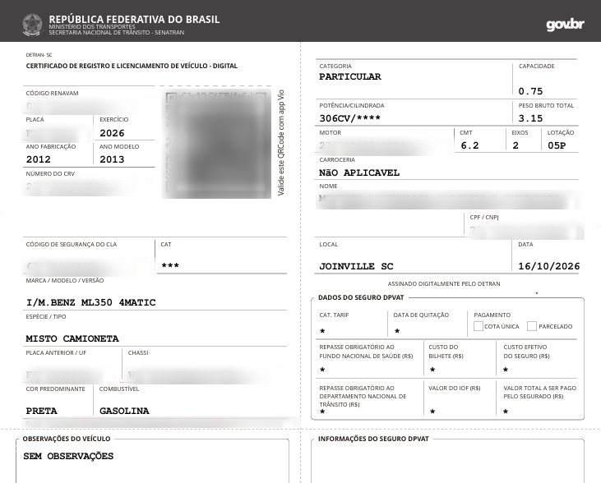Click the Valor do IOF (R$) label
The image size is (601, 483).
click(454, 388)
